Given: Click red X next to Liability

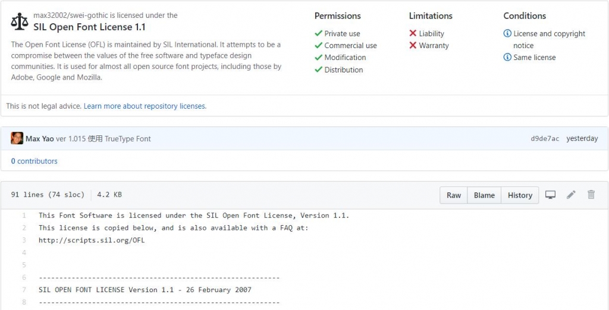Looking at the screenshot, I should coord(413,34).
